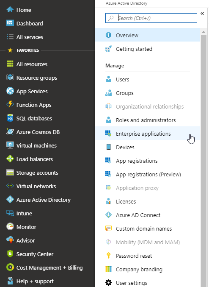Click the SQL databases cylinder icon
Screen dimensions: 209x287
(x=10, y=118)
